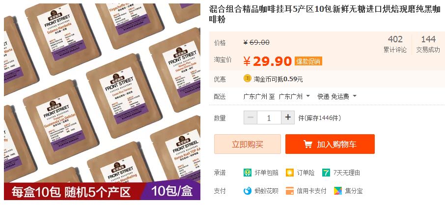Image resolution: width=445 pixels, height=206 pixels.
Task: Increase quantity with the plus button
Action: coord(288,118)
